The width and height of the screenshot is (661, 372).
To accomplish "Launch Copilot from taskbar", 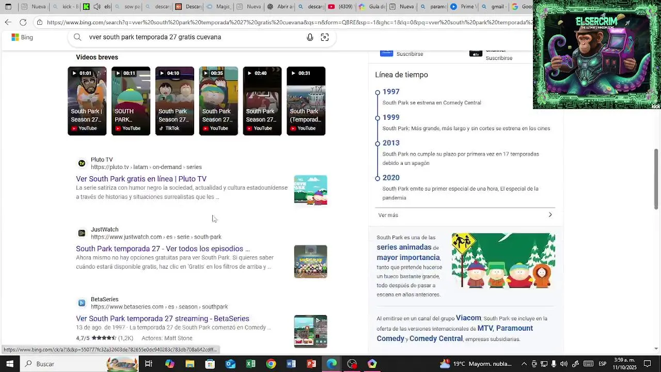I will tap(169, 364).
